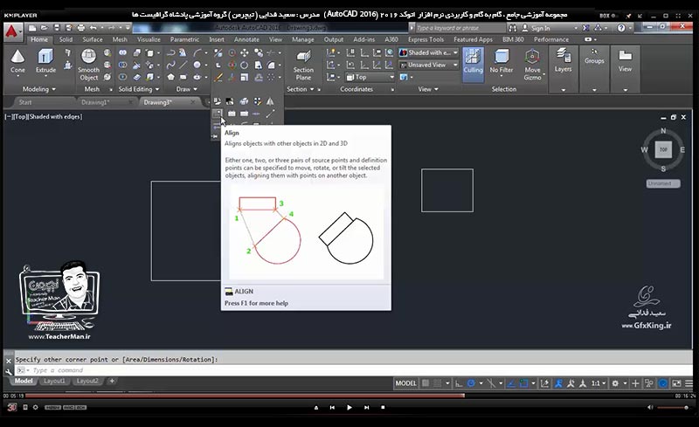
Task: Click the 3D Mirror icon in expanded Modify panel
Action: pyautogui.click(x=270, y=101)
